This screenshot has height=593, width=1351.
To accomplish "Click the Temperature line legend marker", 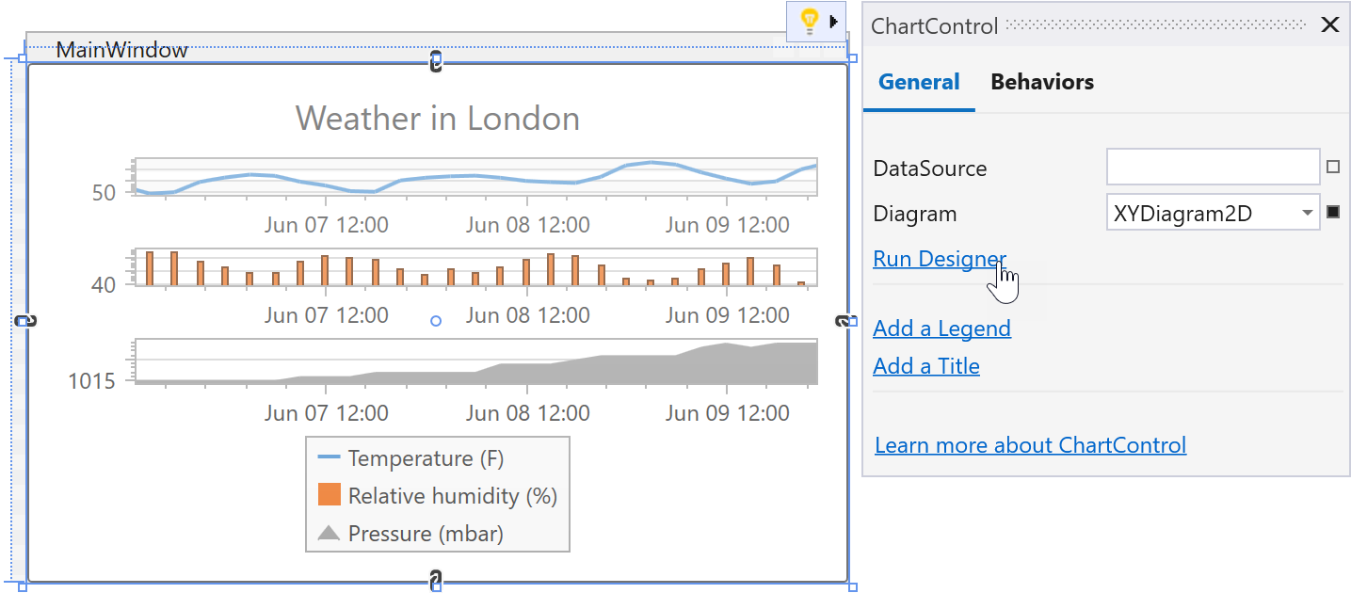I will tap(329, 458).
